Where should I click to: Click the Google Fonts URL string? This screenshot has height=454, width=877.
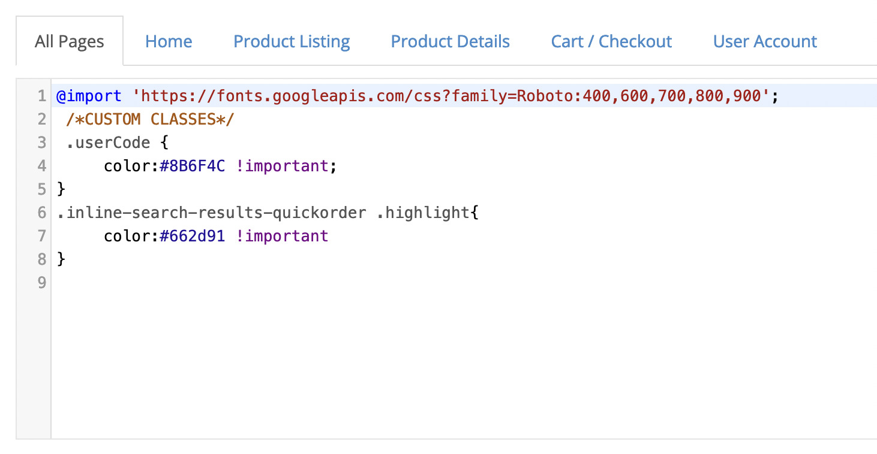(451, 96)
